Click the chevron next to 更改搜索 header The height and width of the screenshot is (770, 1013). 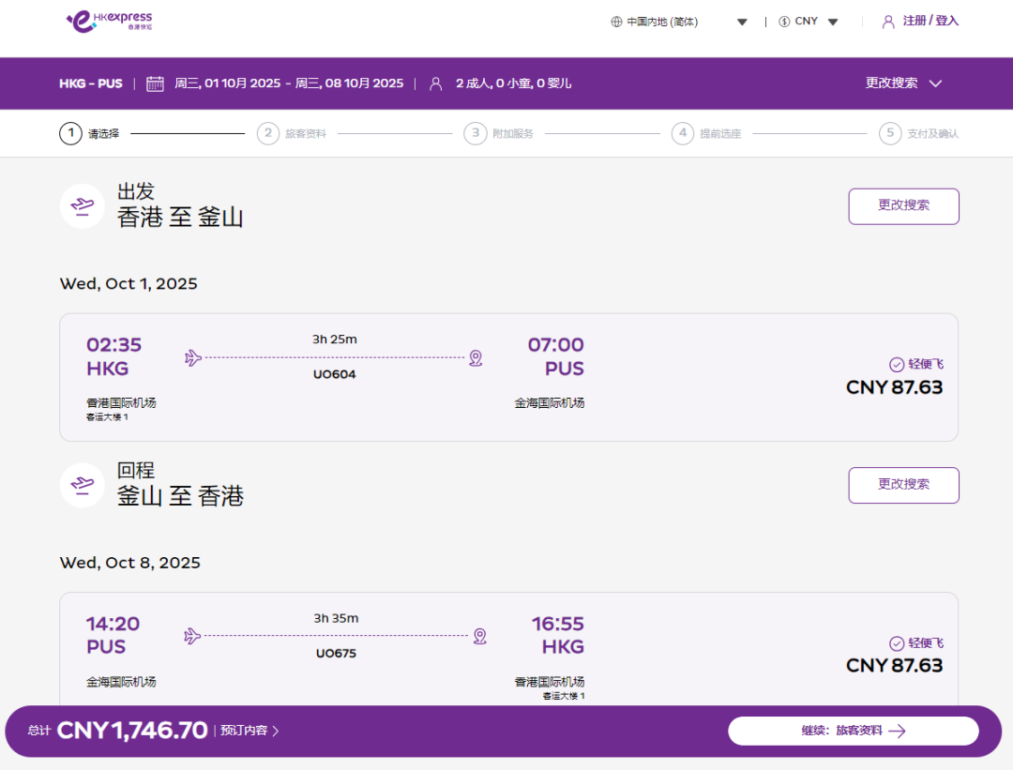pyautogui.click(x=935, y=83)
